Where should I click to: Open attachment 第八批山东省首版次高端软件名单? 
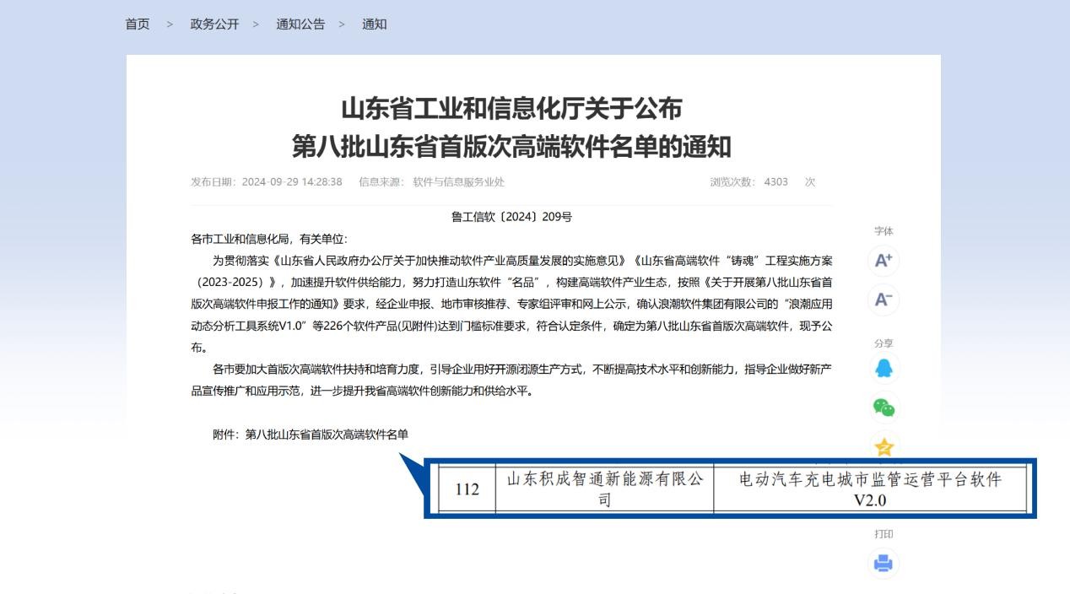pos(327,435)
